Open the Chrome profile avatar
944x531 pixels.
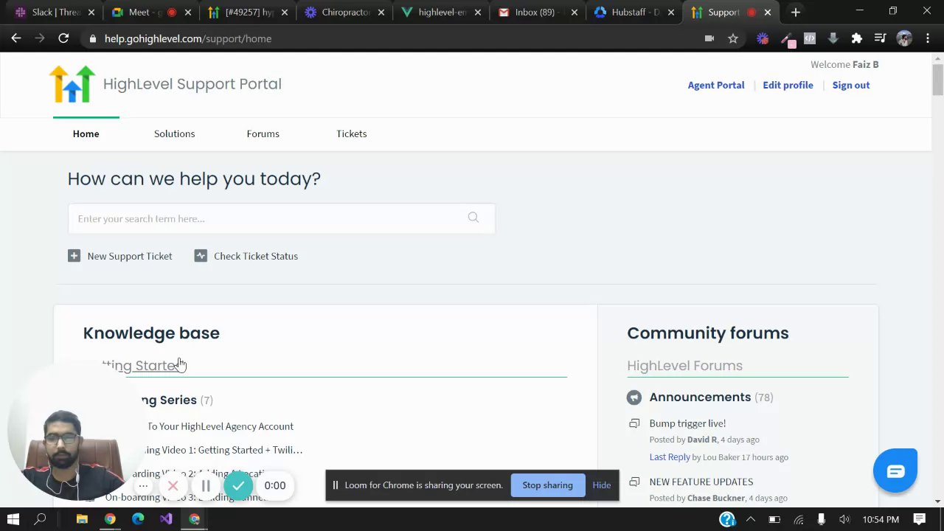[904, 38]
